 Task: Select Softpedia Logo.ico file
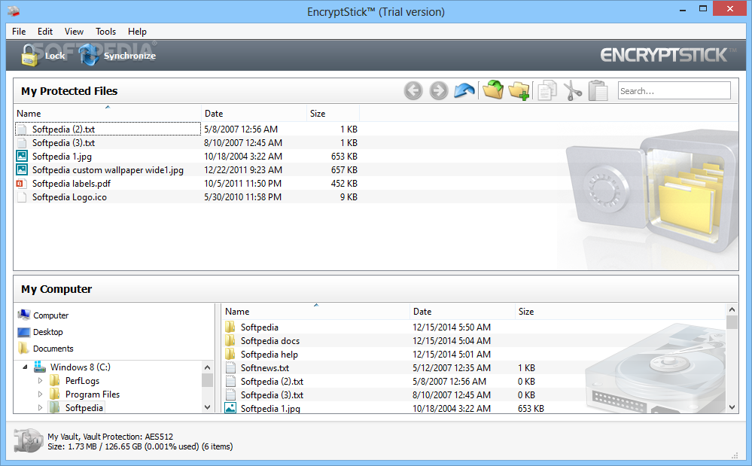pyautogui.click(x=69, y=196)
